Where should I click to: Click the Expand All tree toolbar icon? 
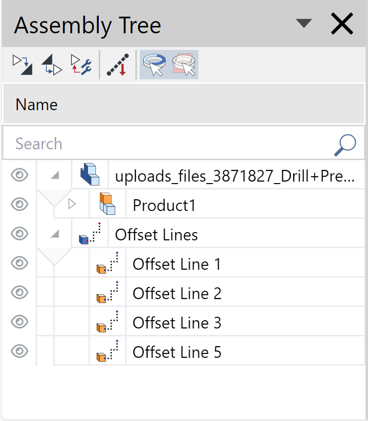22,65
